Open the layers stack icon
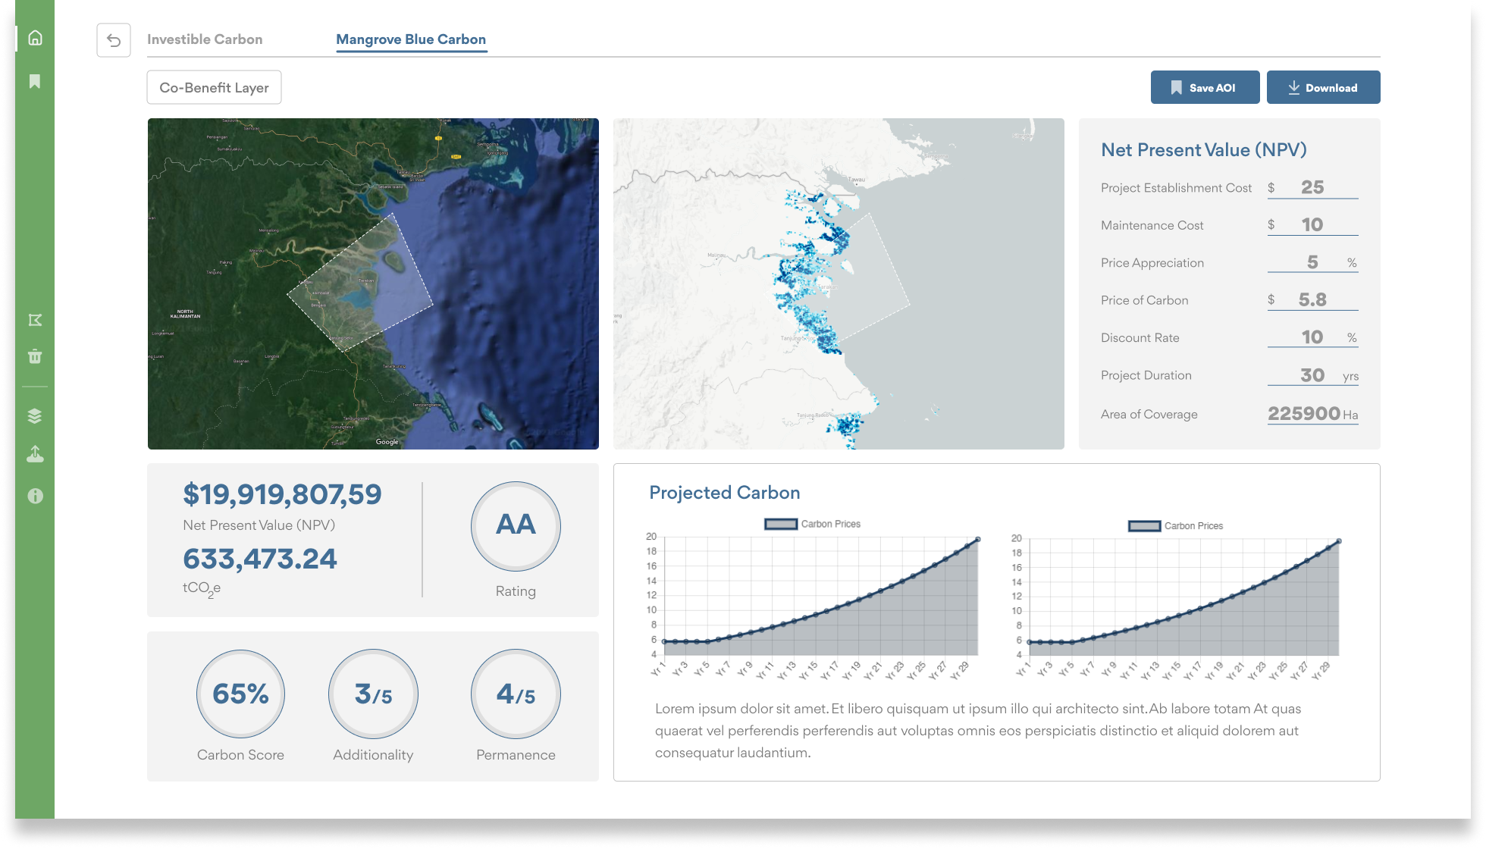The height and width of the screenshot is (849, 1486). (x=35, y=415)
